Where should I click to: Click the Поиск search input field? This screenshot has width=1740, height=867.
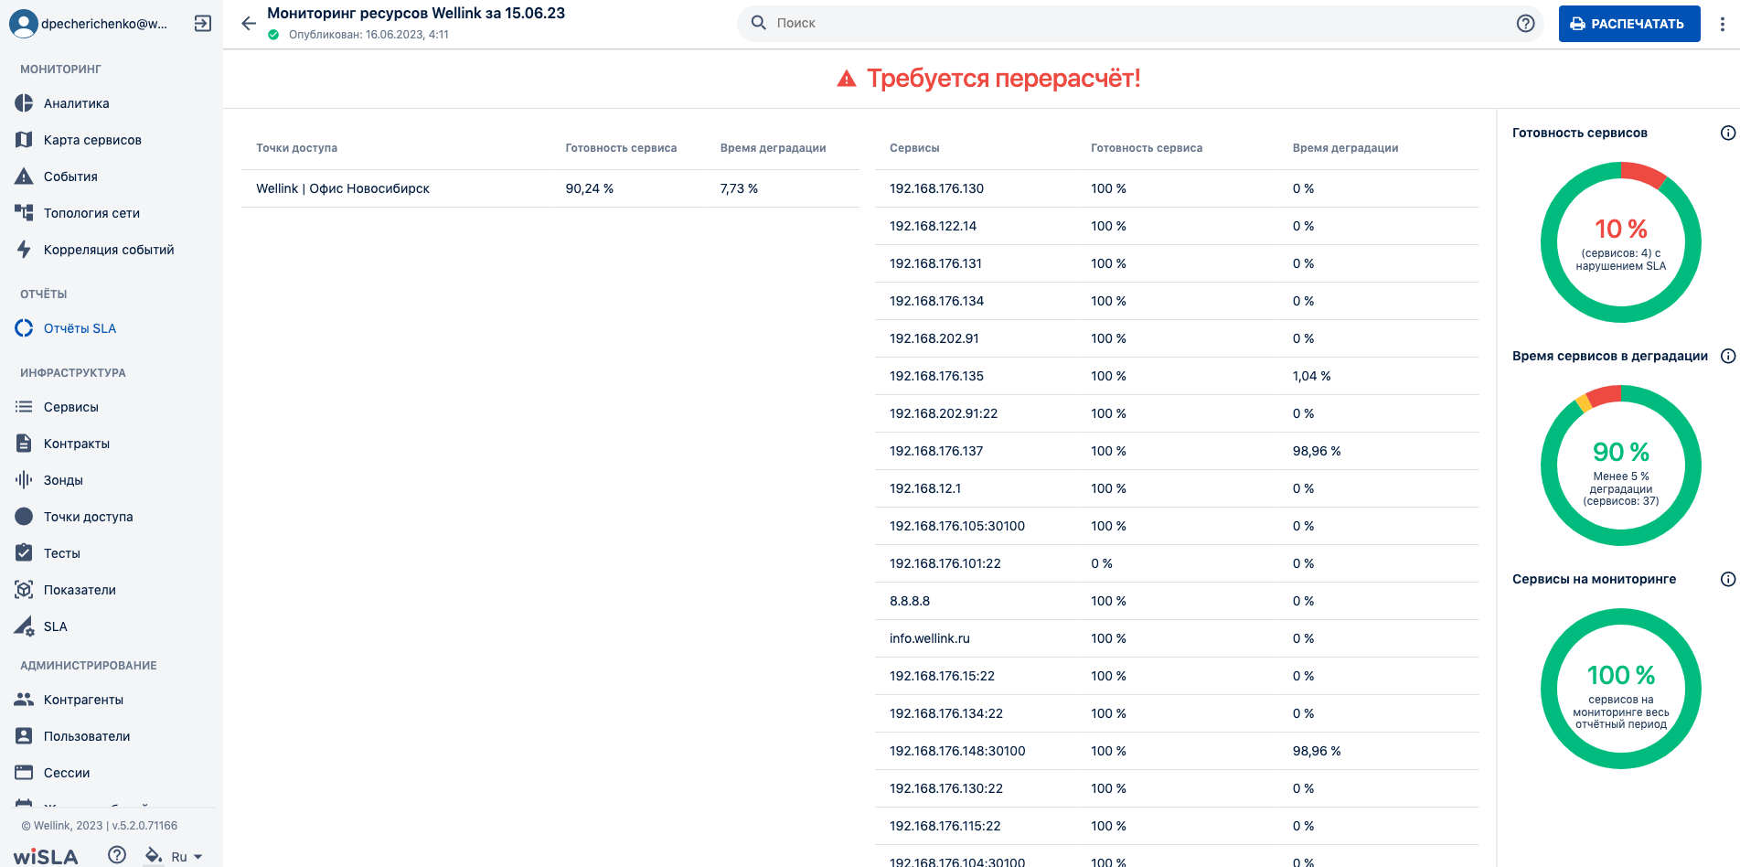click(x=1140, y=23)
